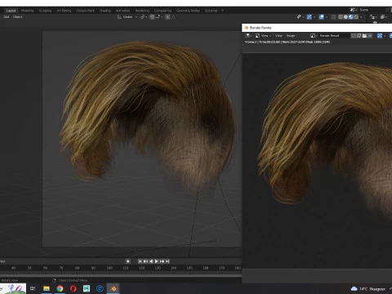
Task: Switch to the Layout workspace tab
Action: pos(11,11)
